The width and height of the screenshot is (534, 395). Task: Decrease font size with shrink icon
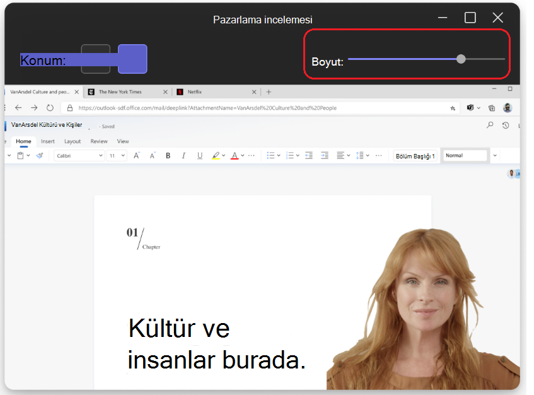[x=153, y=156]
